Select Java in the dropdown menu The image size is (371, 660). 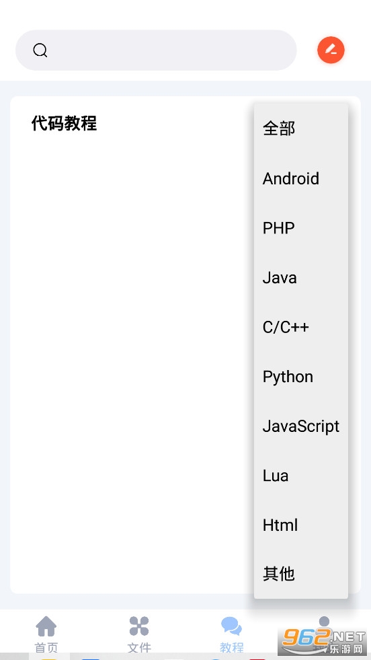pyautogui.click(x=301, y=277)
